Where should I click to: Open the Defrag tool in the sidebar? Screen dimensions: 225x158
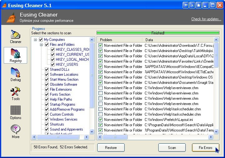click(16, 74)
